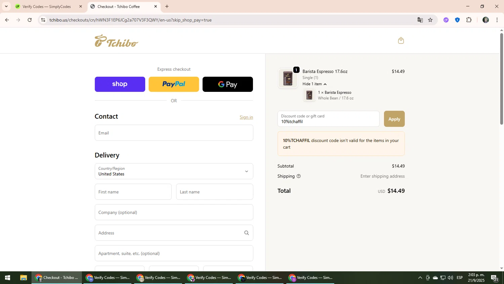This screenshot has width=504, height=284.
Task: Switch to the Checkout - Tchibo taskbar window
Action: pyautogui.click(x=57, y=278)
